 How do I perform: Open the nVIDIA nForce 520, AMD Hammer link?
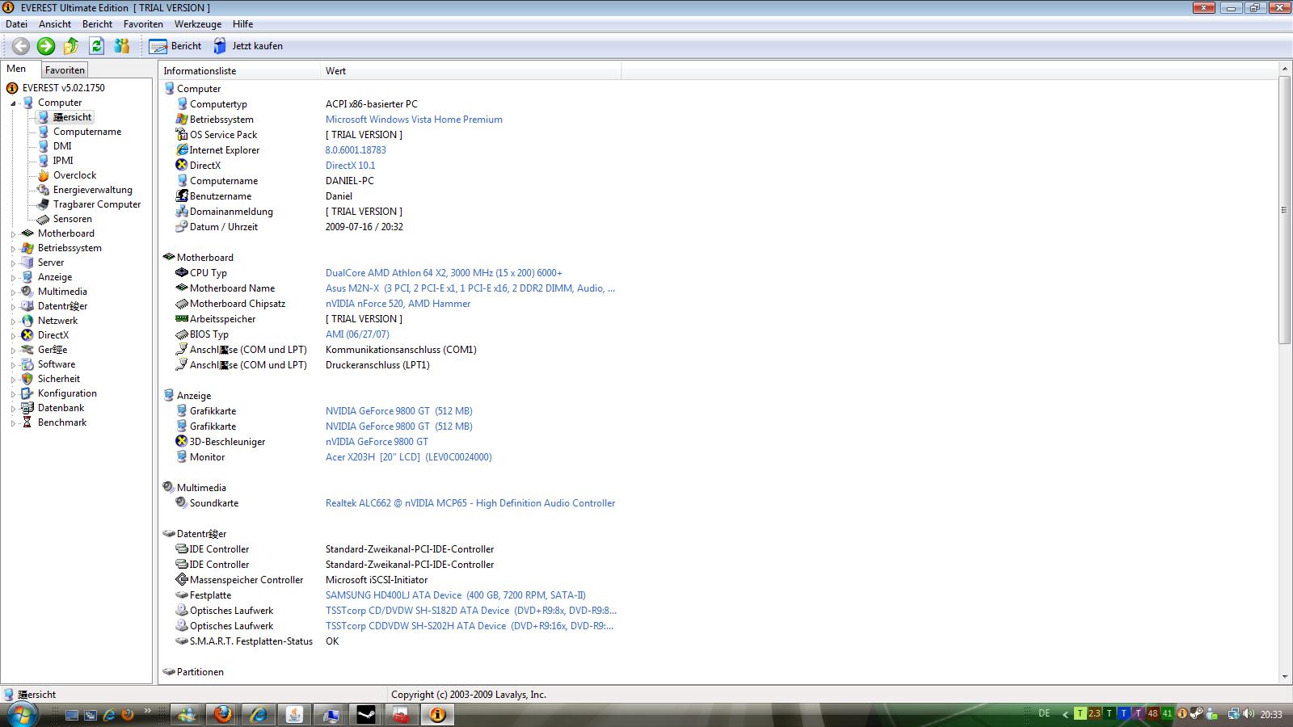(398, 304)
